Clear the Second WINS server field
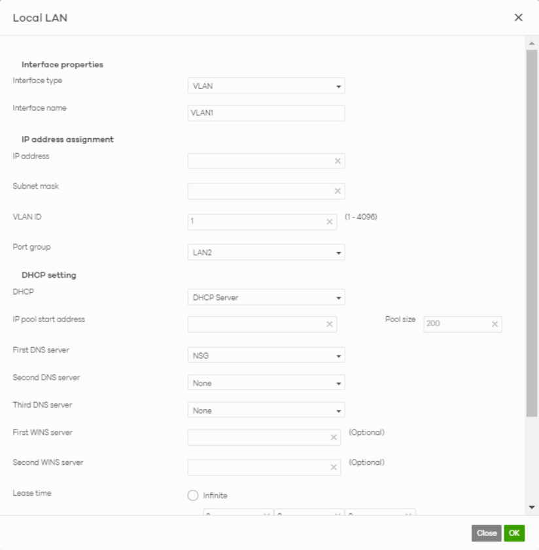The height and width of the screenshot is (550, 539). pos(334,467)
